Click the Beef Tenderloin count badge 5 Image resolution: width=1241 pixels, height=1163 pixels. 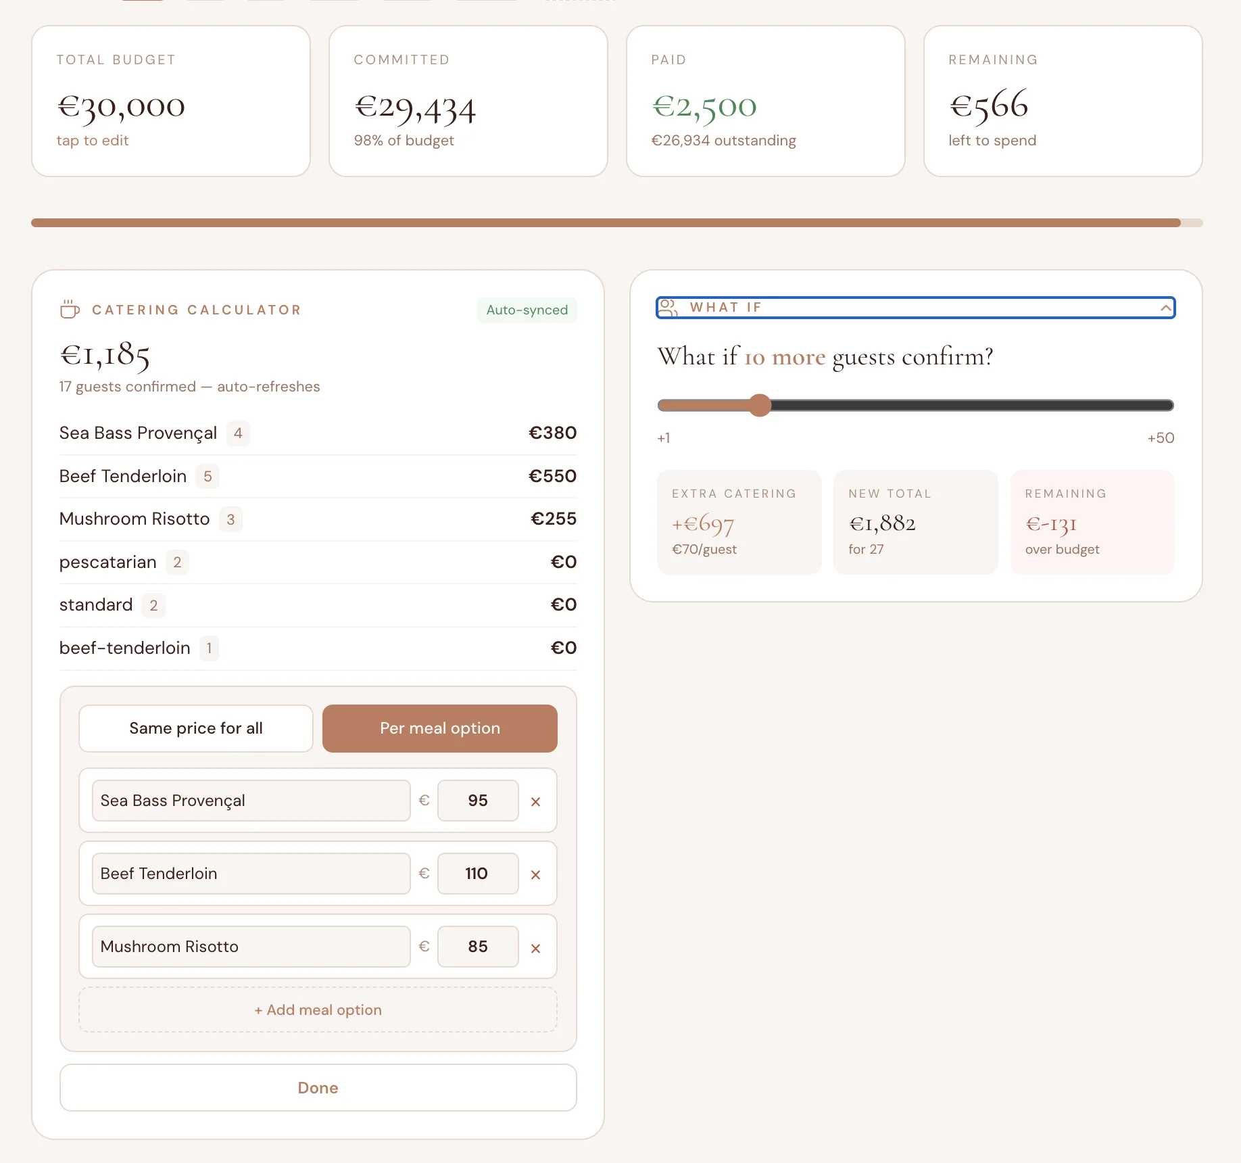[208, 476]
